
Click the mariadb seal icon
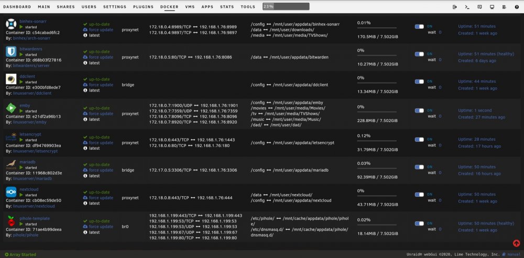(x=11, y=164)
